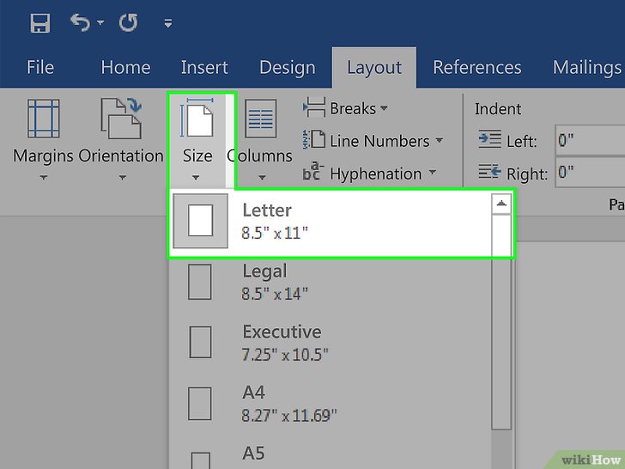Click the size list scroll-up arrow
The height and width of the screenshot is (469, 625).
click(x=501, y=204)
